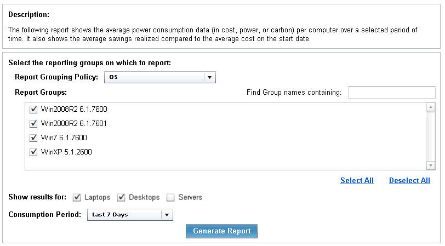Click the Consumption Period dropdown arrow

(167, 215)
